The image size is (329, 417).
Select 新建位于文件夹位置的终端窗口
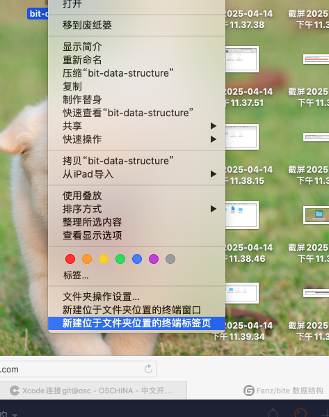click(x=136, y=310)
